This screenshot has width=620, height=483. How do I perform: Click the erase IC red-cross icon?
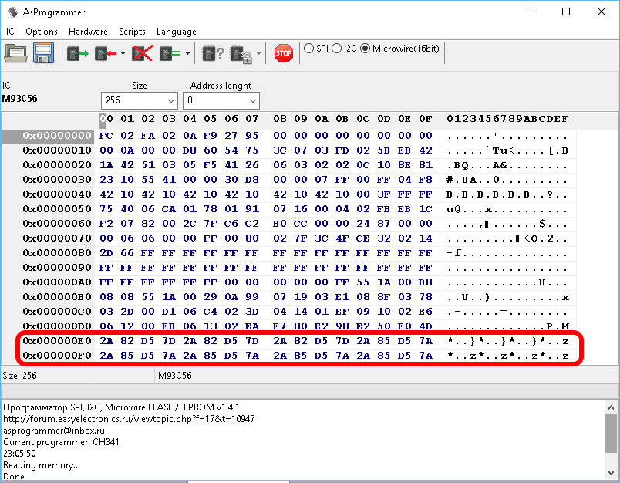pyautogui.click(x=142, y=52)
